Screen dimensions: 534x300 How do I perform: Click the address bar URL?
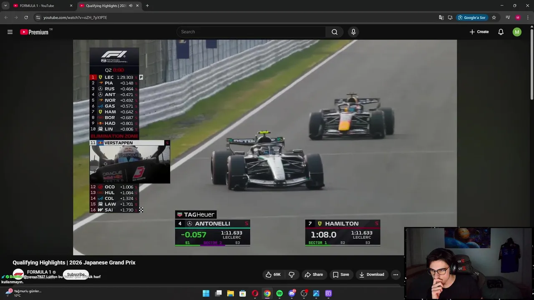click(75, 17)
